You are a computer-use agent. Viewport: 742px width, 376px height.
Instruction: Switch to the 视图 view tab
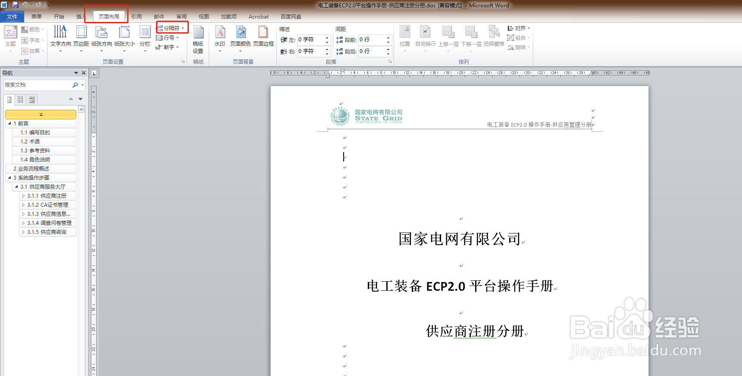pyautogui.click(x=204, y=16)
